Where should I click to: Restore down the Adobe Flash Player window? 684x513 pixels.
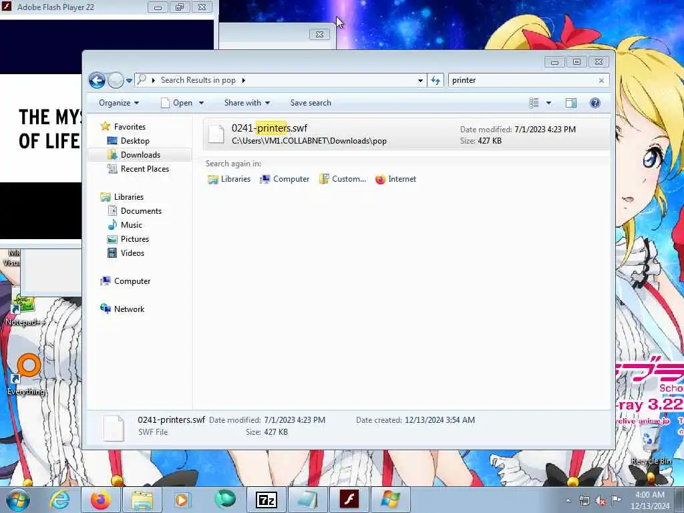(179, 7)
